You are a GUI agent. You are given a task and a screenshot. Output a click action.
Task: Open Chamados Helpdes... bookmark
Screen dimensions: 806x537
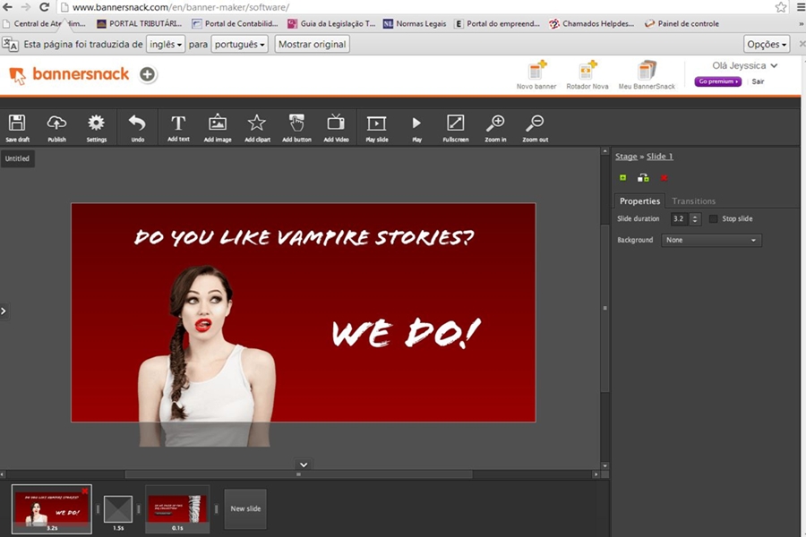(591, 23)
